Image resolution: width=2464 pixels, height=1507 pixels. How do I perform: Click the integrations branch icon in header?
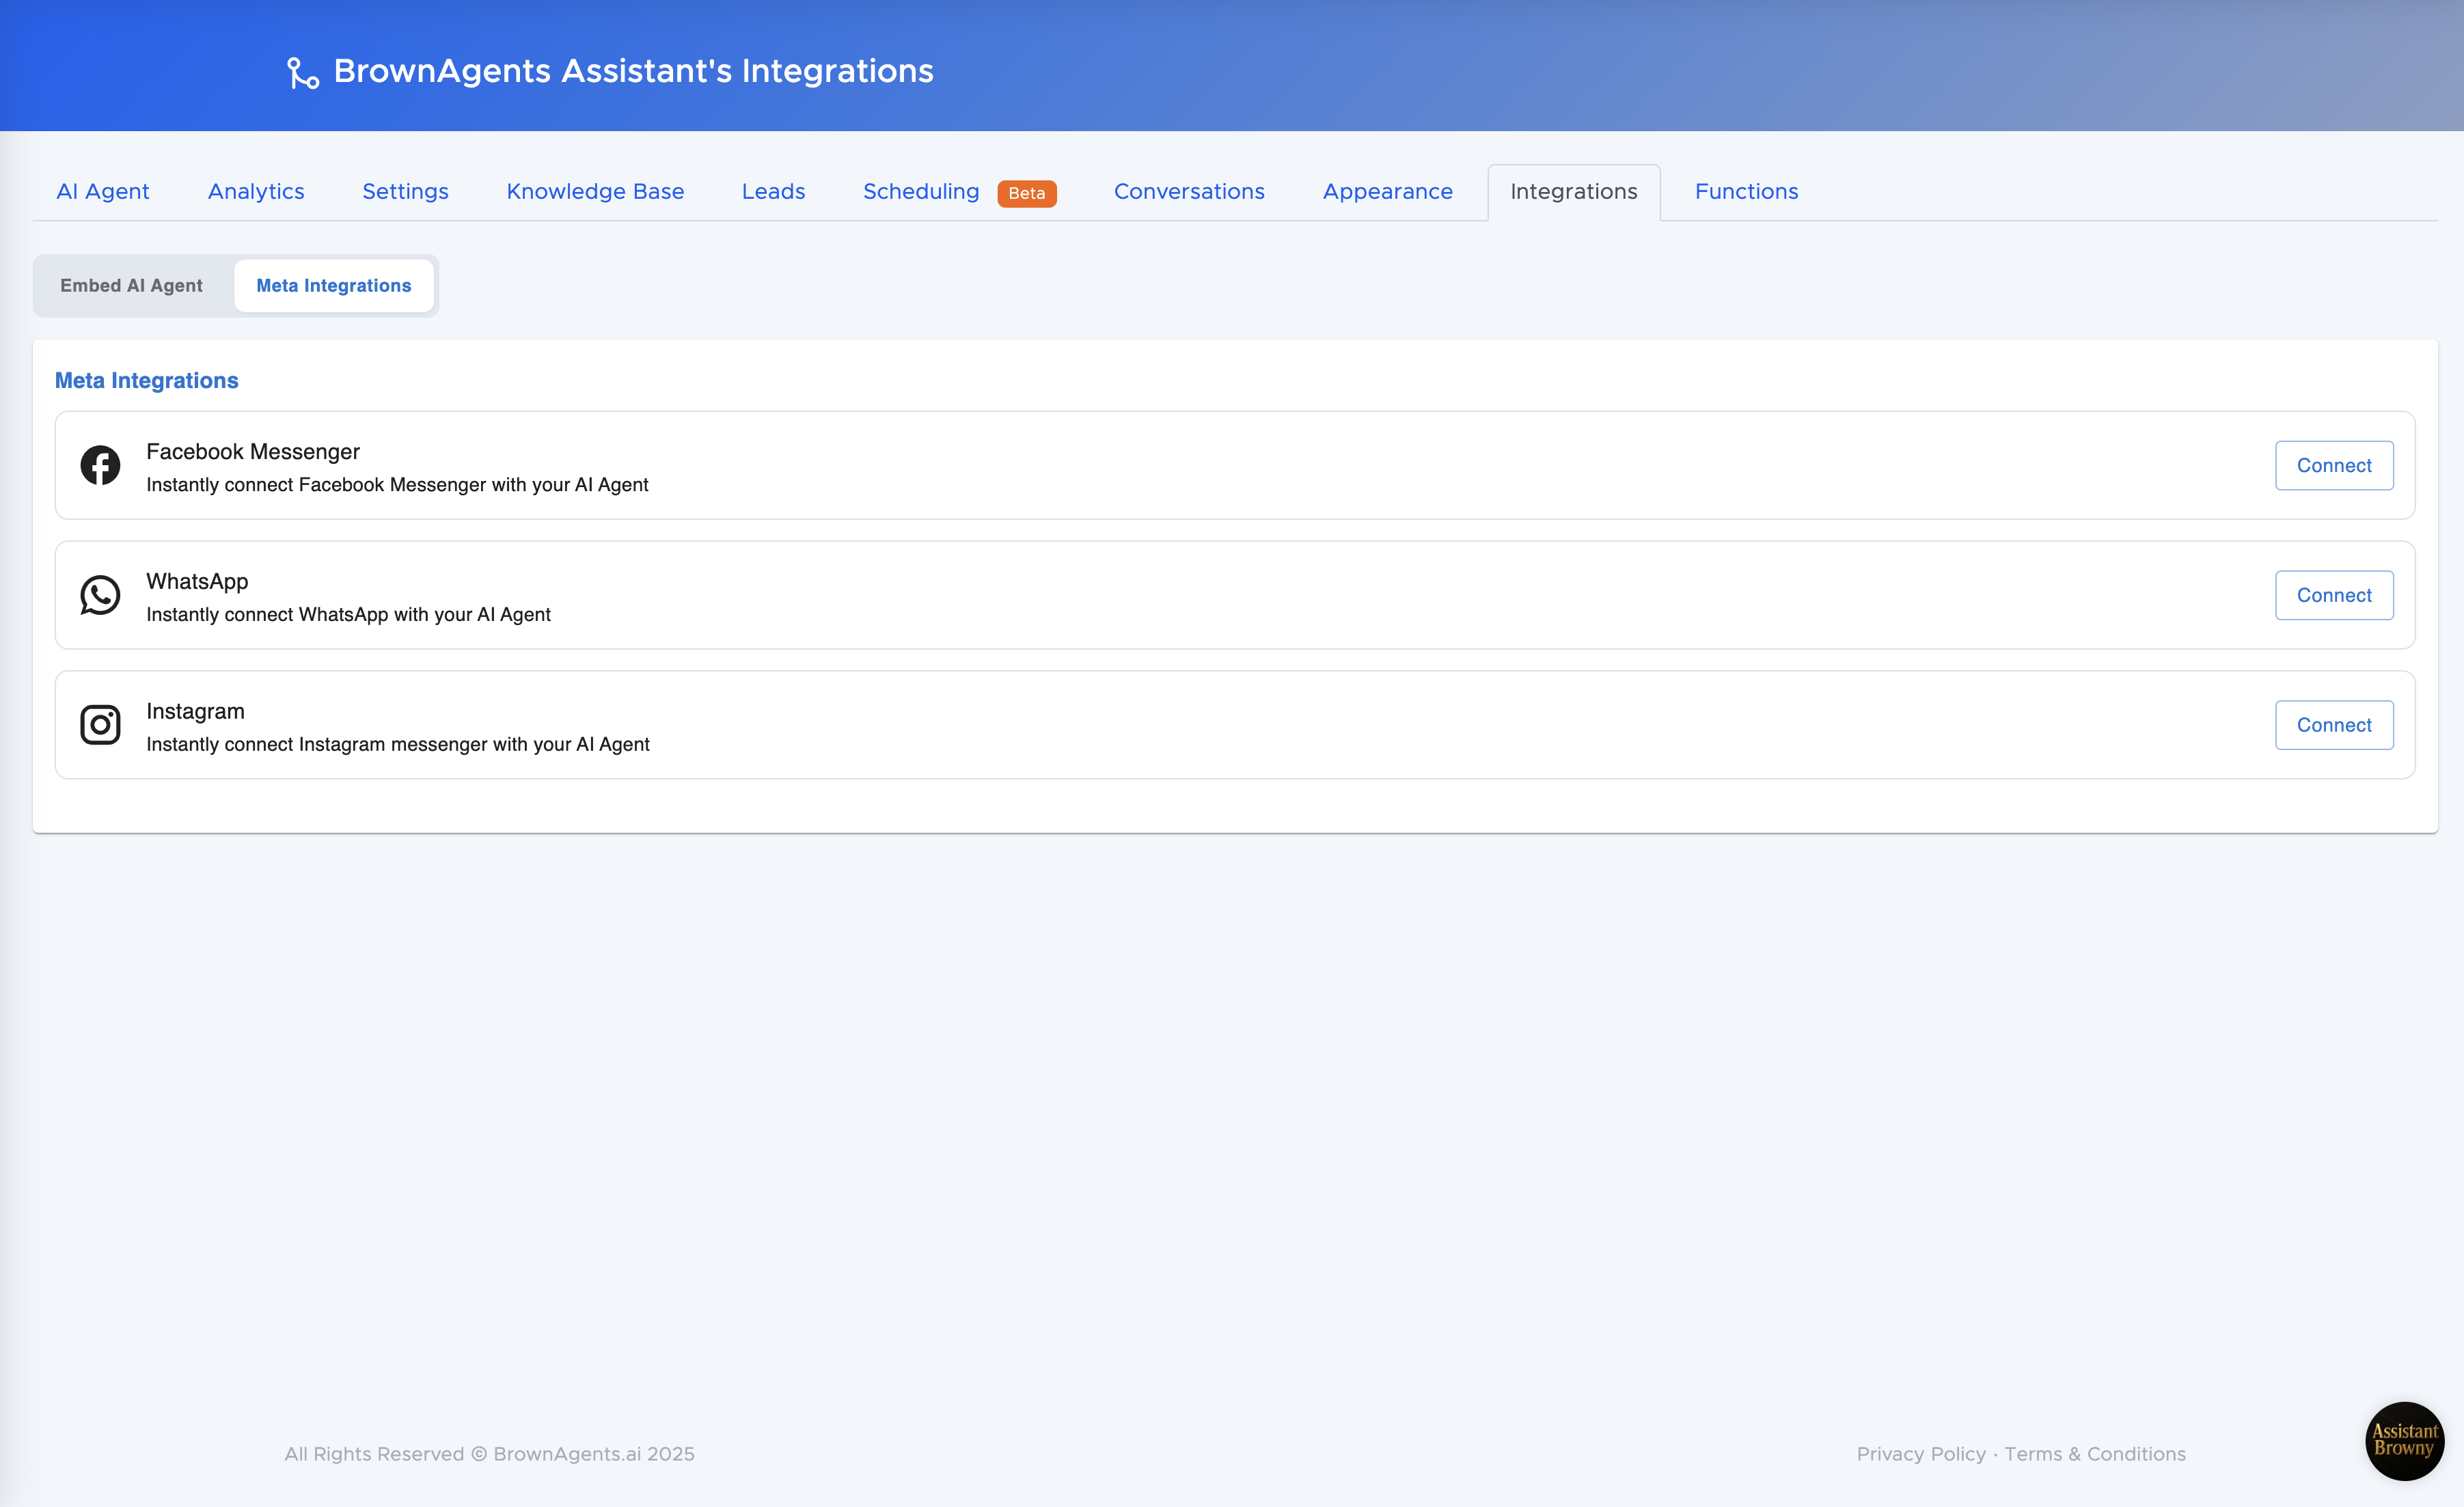(x=303, y=72)
